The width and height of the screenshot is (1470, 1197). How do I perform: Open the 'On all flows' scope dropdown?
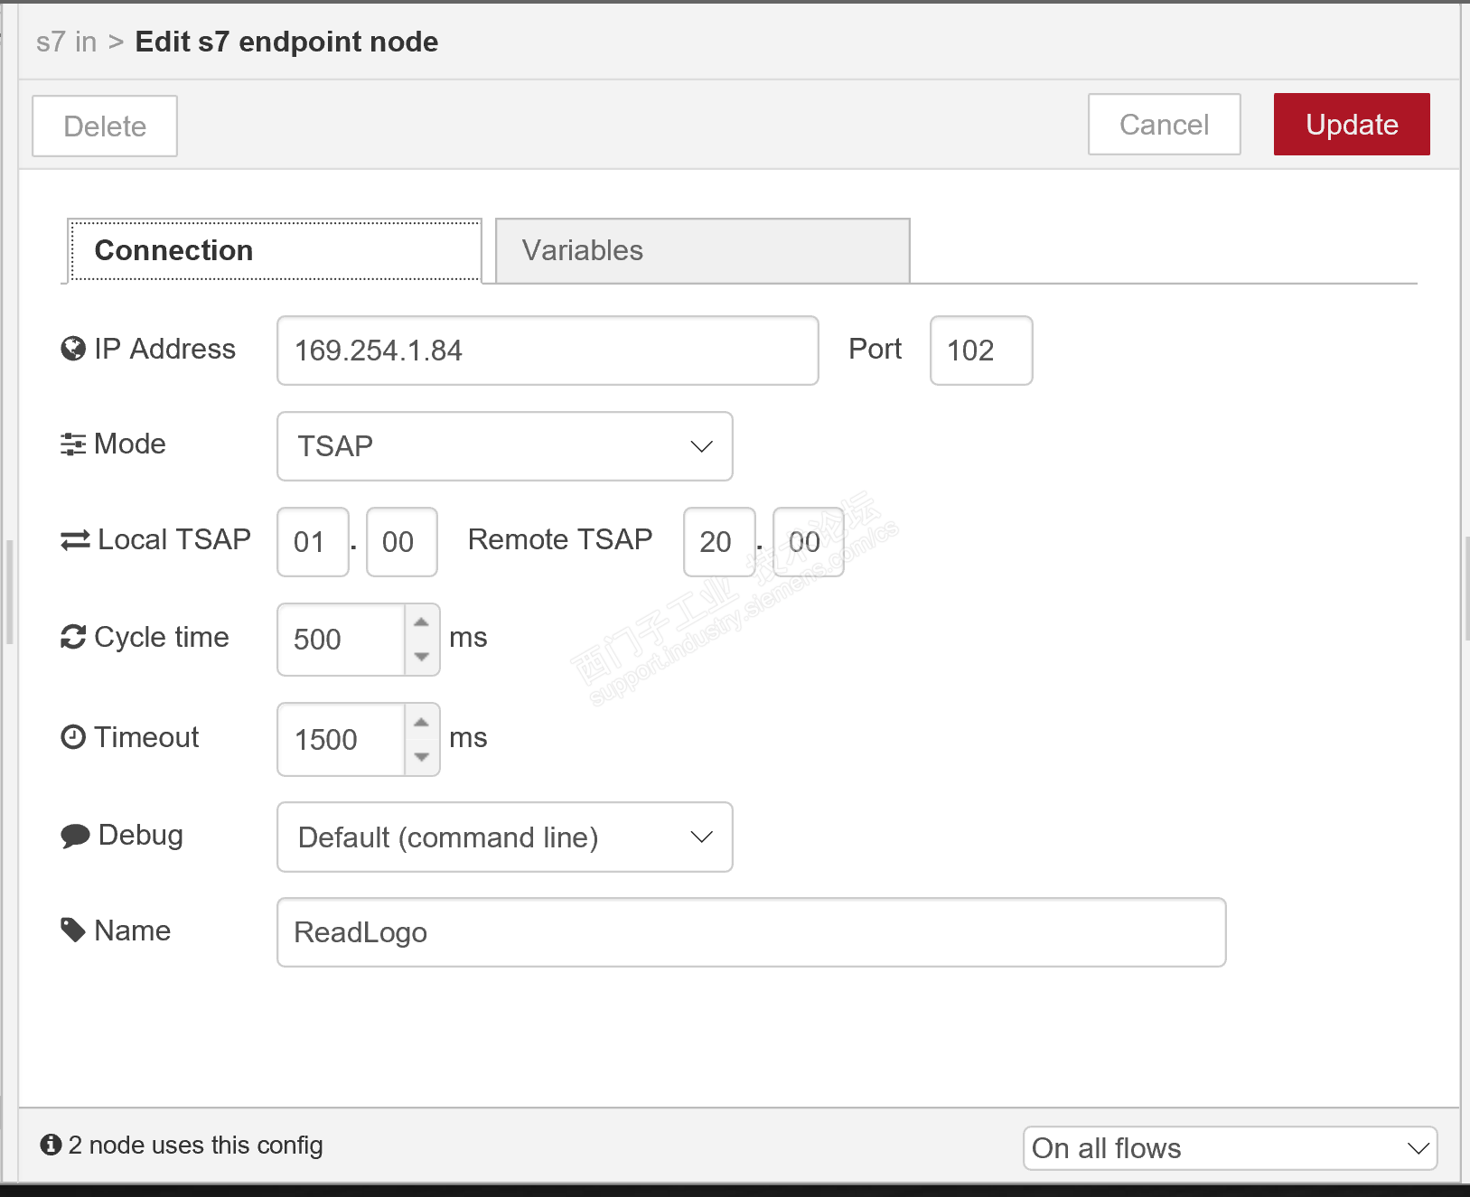(1229, 1148)
